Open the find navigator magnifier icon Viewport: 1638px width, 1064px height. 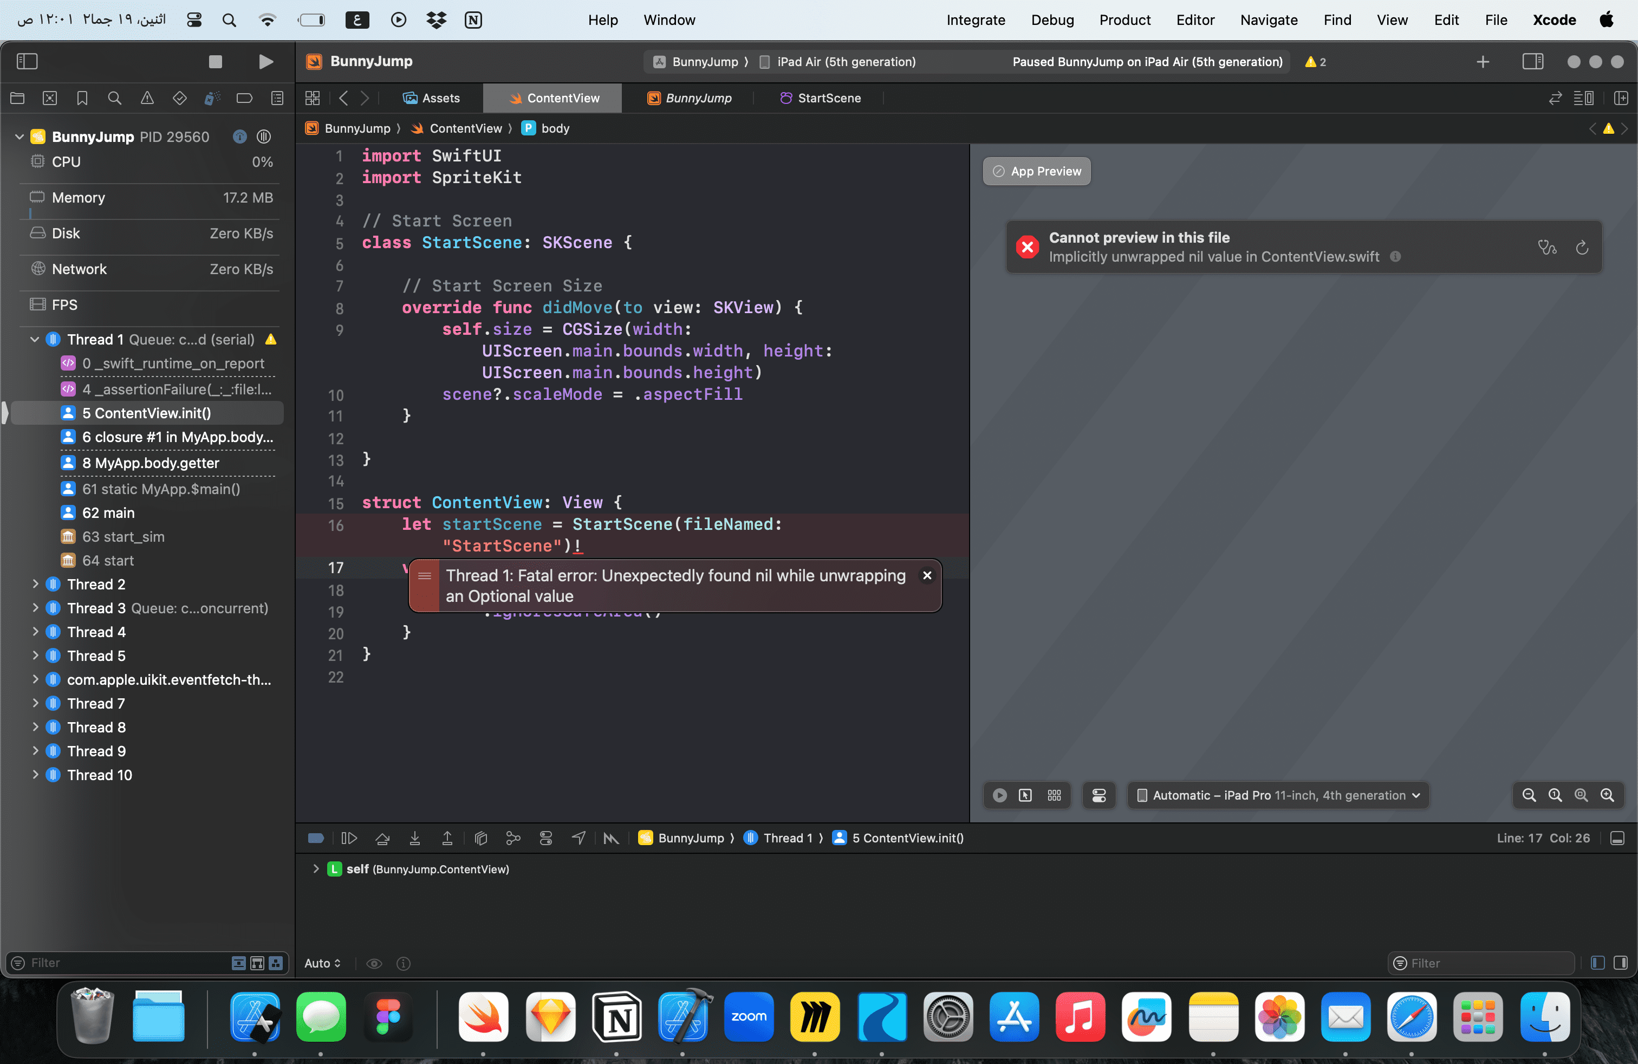coord(115,98)
